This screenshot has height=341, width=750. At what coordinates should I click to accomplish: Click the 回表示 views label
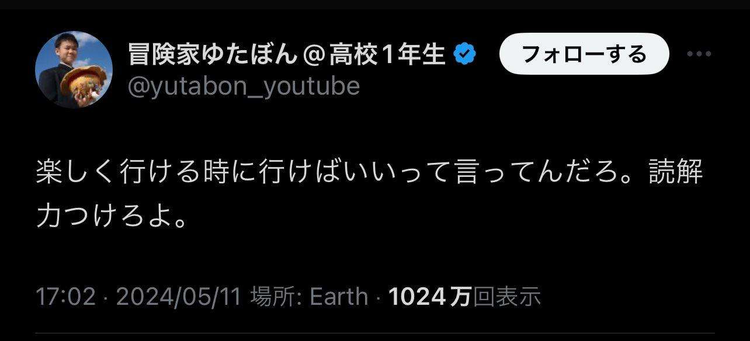click(506, 297)
